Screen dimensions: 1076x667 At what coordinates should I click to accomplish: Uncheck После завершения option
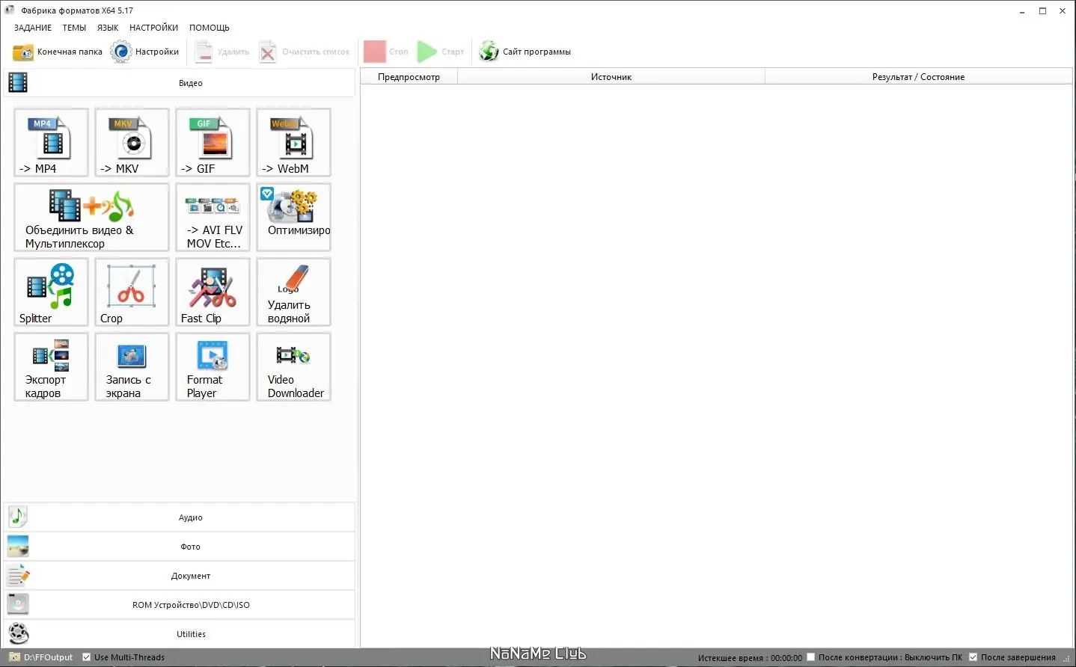coord(973,657)
